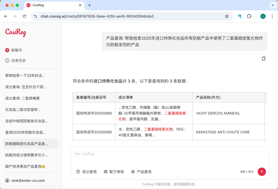Select 配方审核 formula review mode

coord(114,172)
